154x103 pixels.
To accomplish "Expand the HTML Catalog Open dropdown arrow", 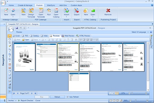I will pyautogui.click(x=93, y=17).
